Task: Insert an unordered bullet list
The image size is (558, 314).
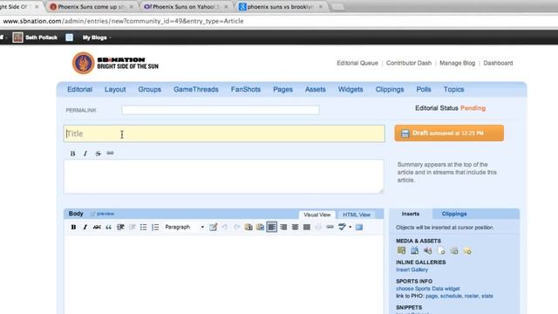Action: [143, 227]
